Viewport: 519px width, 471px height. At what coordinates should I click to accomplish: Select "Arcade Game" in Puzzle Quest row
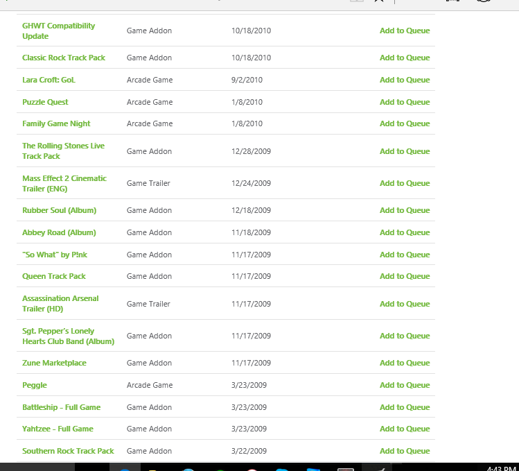[150, 102]
